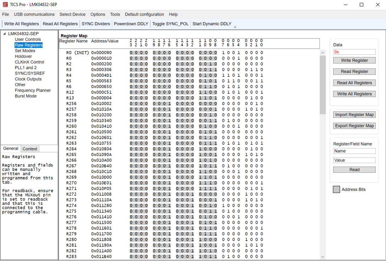This screenshot has width=386, height=261.
Task: Open the Options menu
Action: pos(97,14)
